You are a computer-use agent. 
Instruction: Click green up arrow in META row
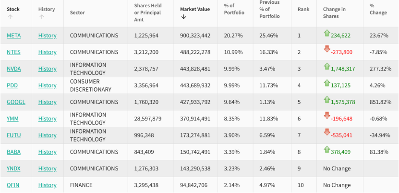pyautogui.click(x=327, y=33)
